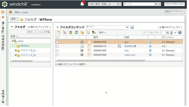Open the folder 操作 menu
This screenshot has height=107, width=189.
click(x=15, y=19)
